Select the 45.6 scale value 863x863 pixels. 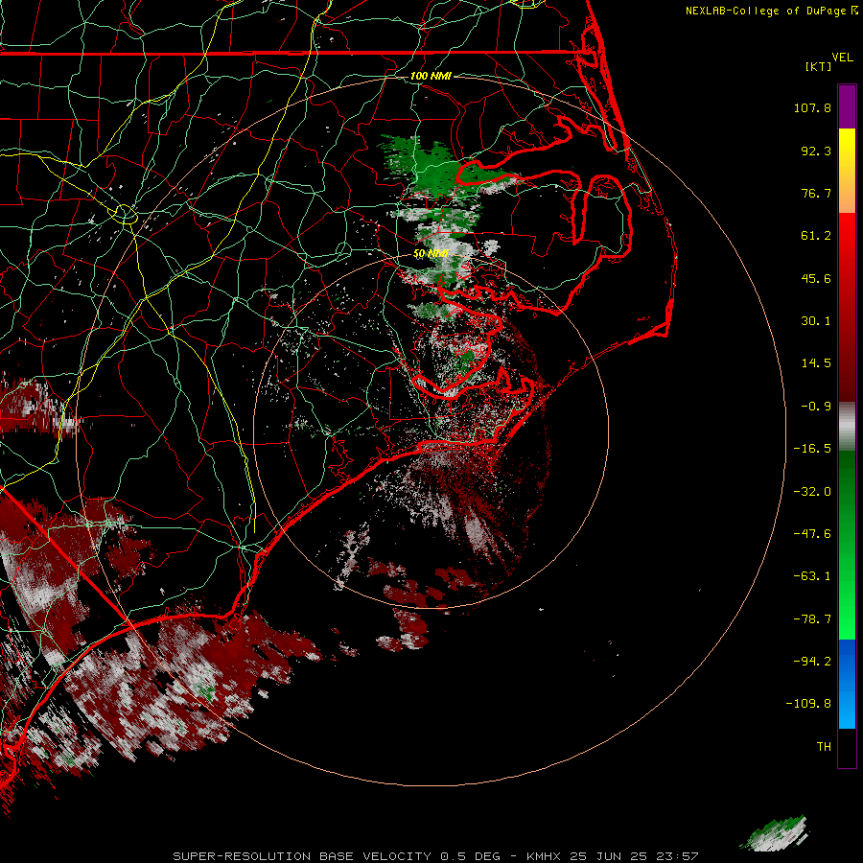[816, 278]
